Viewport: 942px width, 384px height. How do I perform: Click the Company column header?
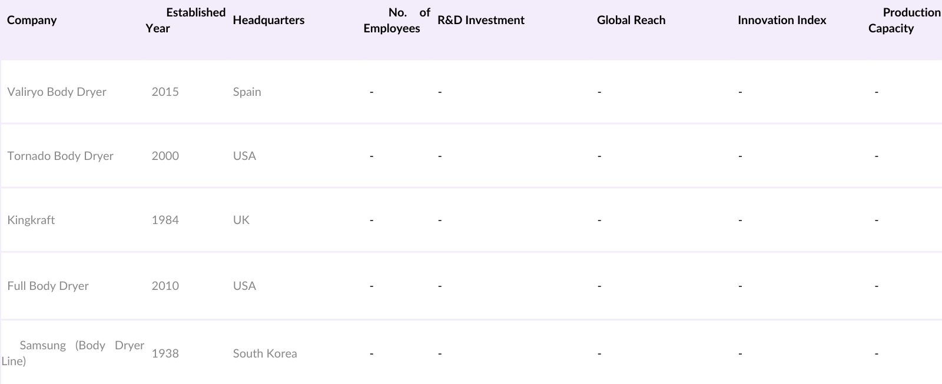[x=32, y=20]
